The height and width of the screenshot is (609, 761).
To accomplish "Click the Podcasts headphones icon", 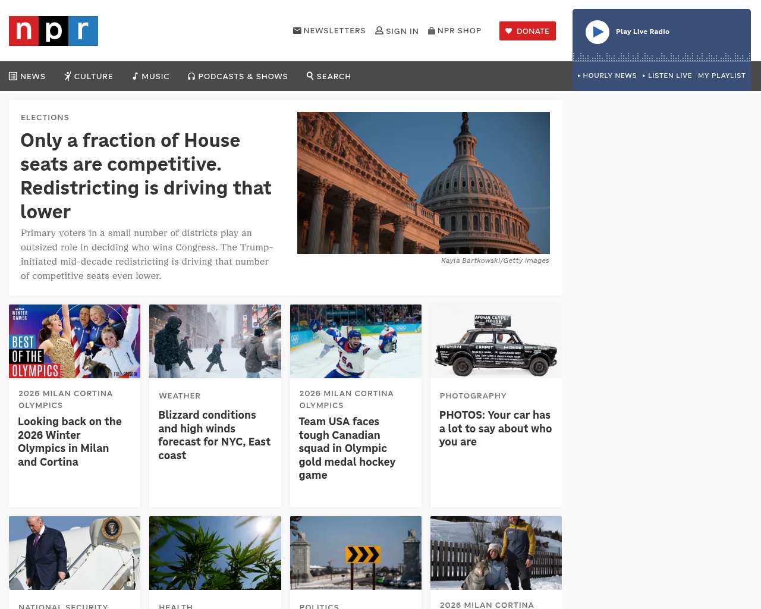I will click(x=191, y=76).
